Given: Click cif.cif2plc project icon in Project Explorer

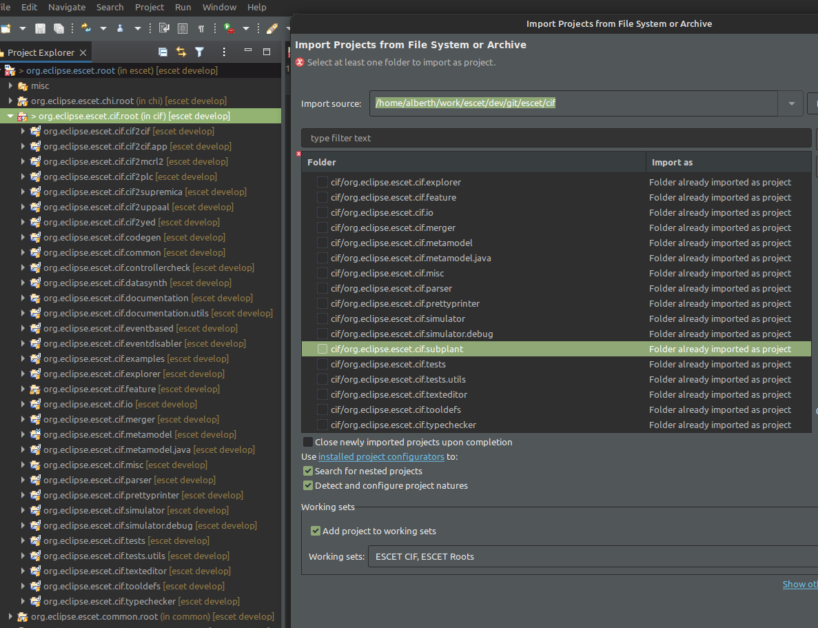Looking at the screenshot, I should (35, 176).
